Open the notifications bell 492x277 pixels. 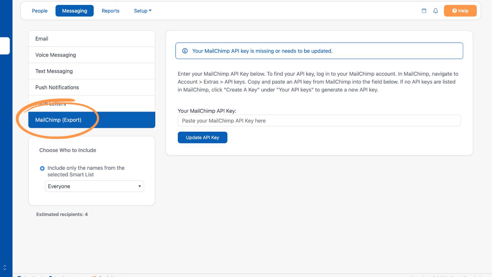click(x=435, y=11)
